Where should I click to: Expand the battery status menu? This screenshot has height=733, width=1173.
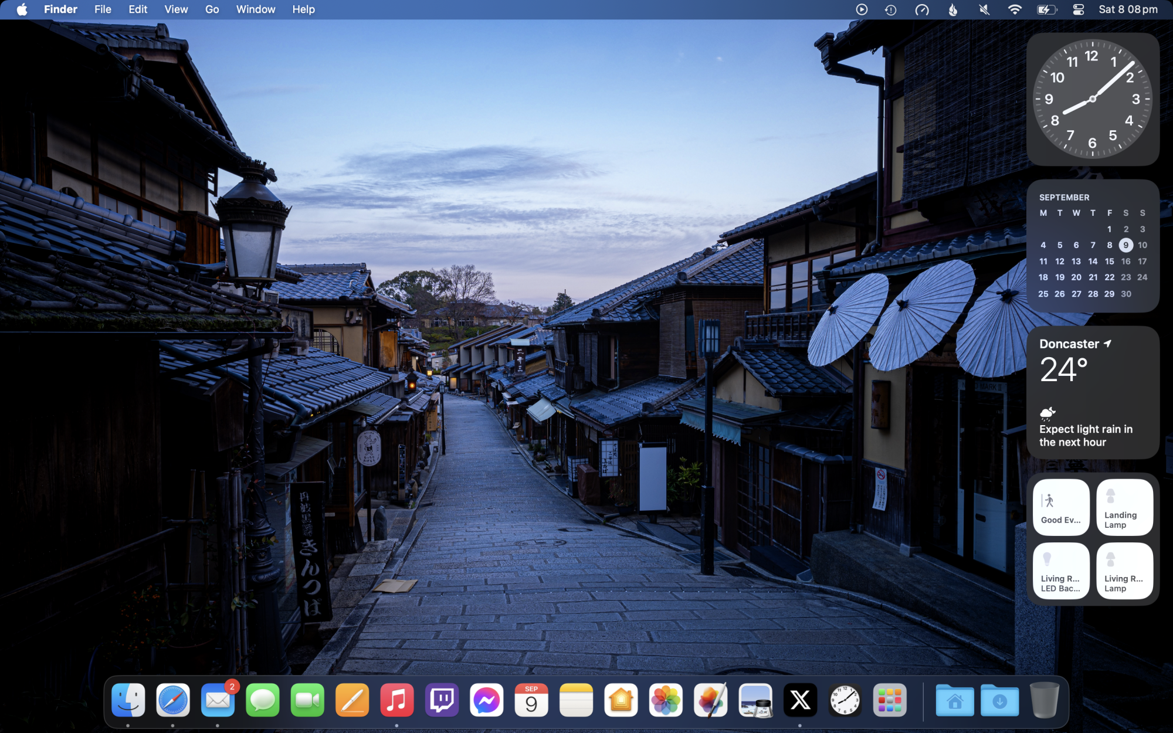coord(1046,9)
